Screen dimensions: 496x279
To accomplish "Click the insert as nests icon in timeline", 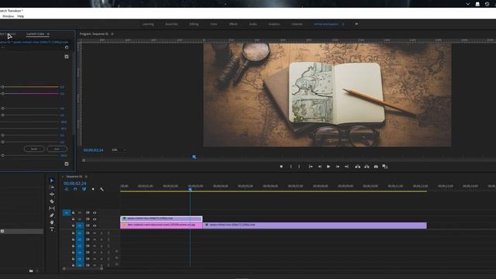I will coord(67,189).
